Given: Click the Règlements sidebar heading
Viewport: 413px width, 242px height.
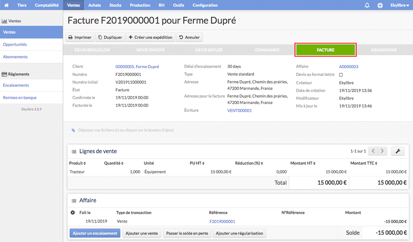Looking at the screenshot, I should pos(16,74).
